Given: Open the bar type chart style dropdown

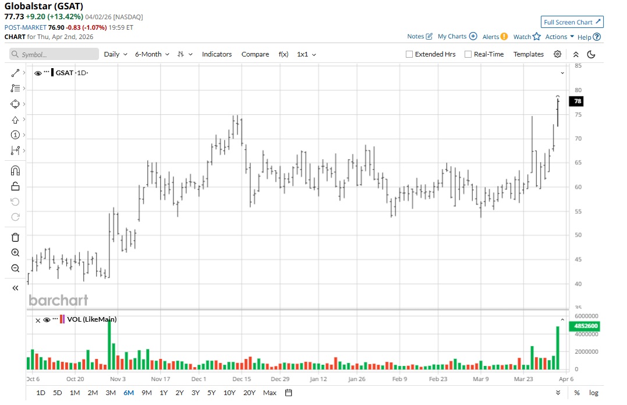Looking at the screenshot, I should (x=185, y=54).
